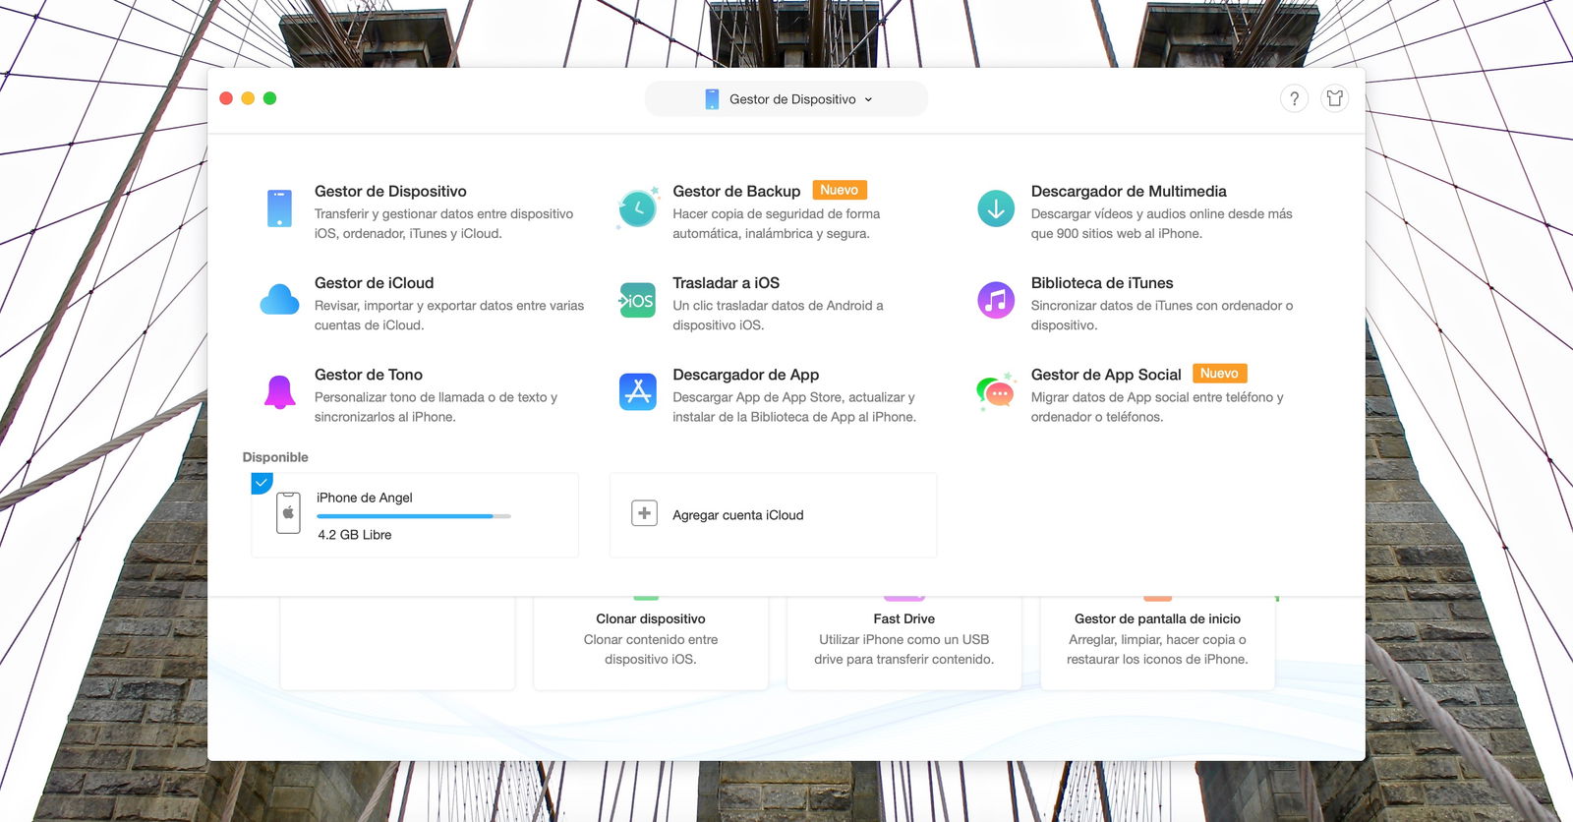Click the Gestor de Dispositivo phone icon
Viewport: 1573px width, 822px height.
tap(279, 208)
